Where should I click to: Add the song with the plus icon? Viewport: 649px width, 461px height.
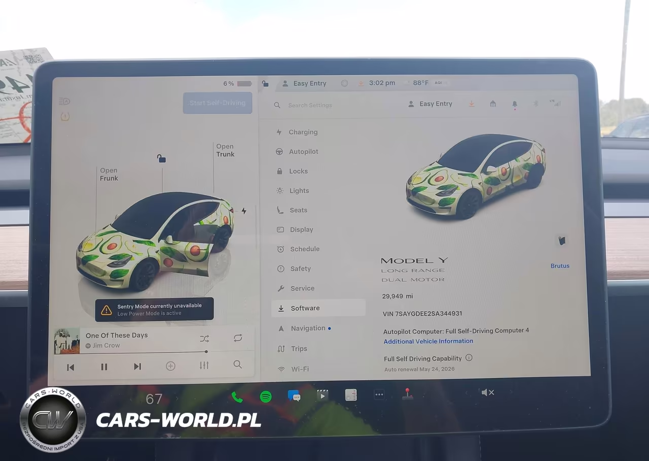[x=171, y=366]
